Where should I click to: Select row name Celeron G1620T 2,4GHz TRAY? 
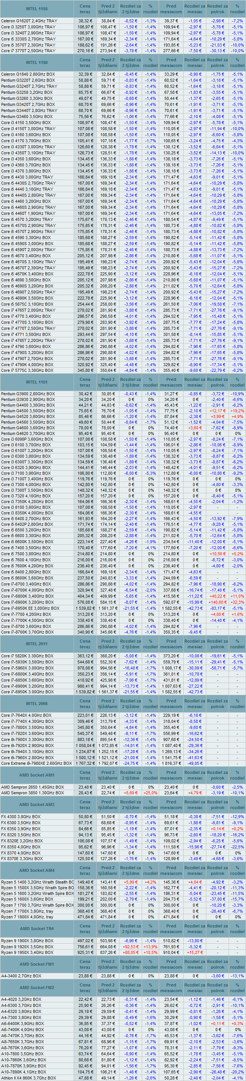29,20
